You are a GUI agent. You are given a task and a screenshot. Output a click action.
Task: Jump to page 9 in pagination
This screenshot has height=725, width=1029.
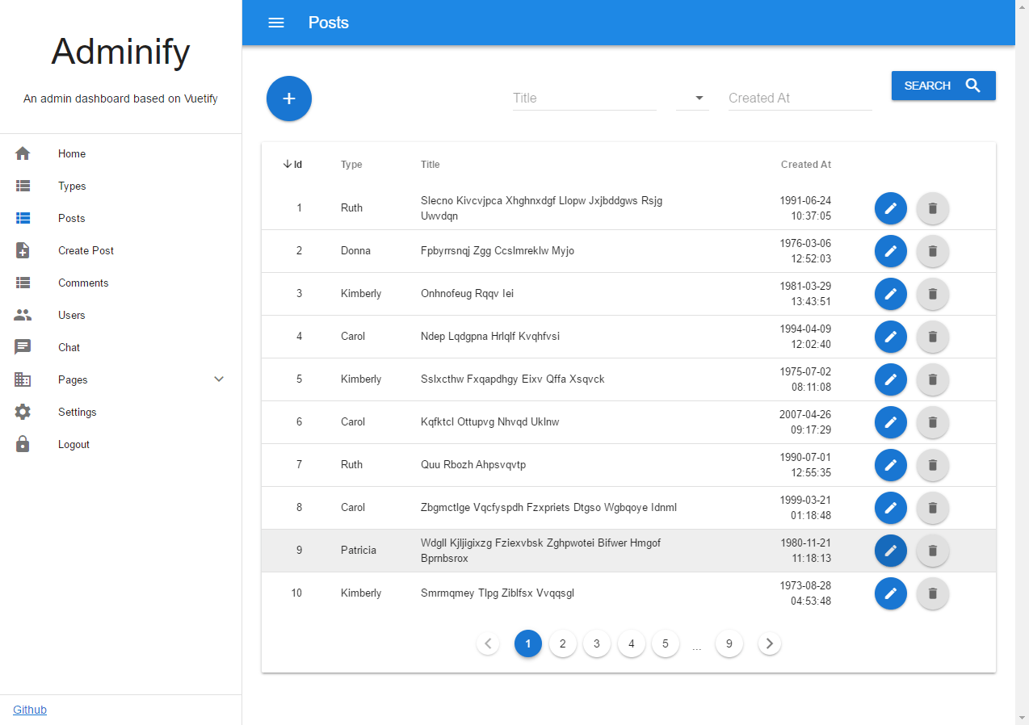pos(729,643)
